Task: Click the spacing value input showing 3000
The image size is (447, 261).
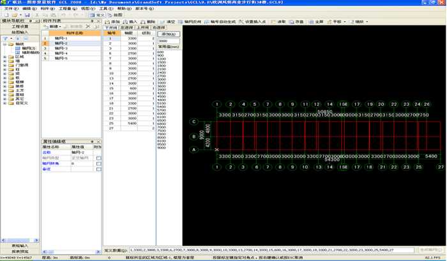Action: click(169, 41)
